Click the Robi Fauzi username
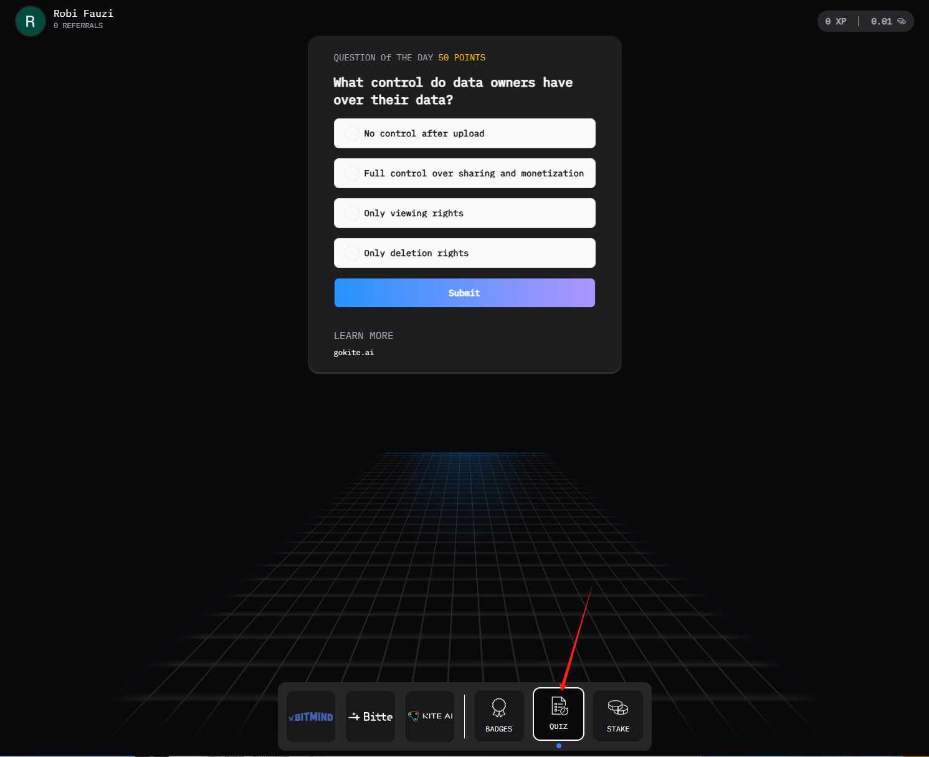929x757 pixels. [x=83, y=13]
